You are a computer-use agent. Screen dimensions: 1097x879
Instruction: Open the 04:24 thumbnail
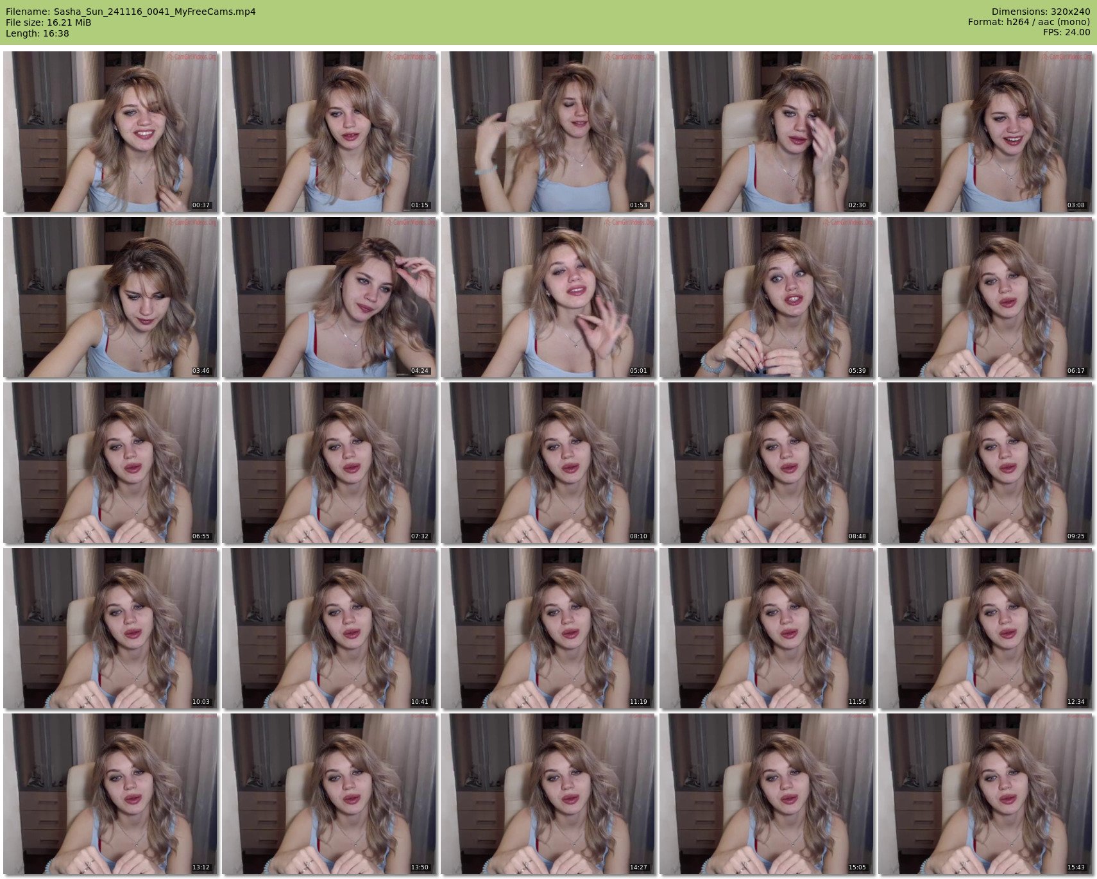[x=329, y=297]
